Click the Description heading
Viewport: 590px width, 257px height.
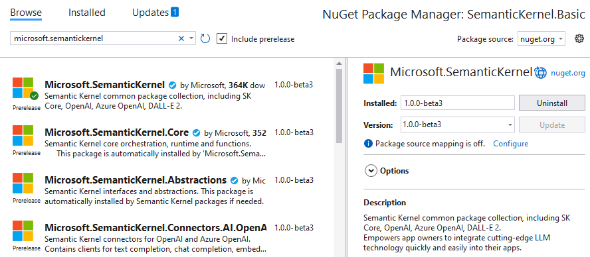click(385, 203)
